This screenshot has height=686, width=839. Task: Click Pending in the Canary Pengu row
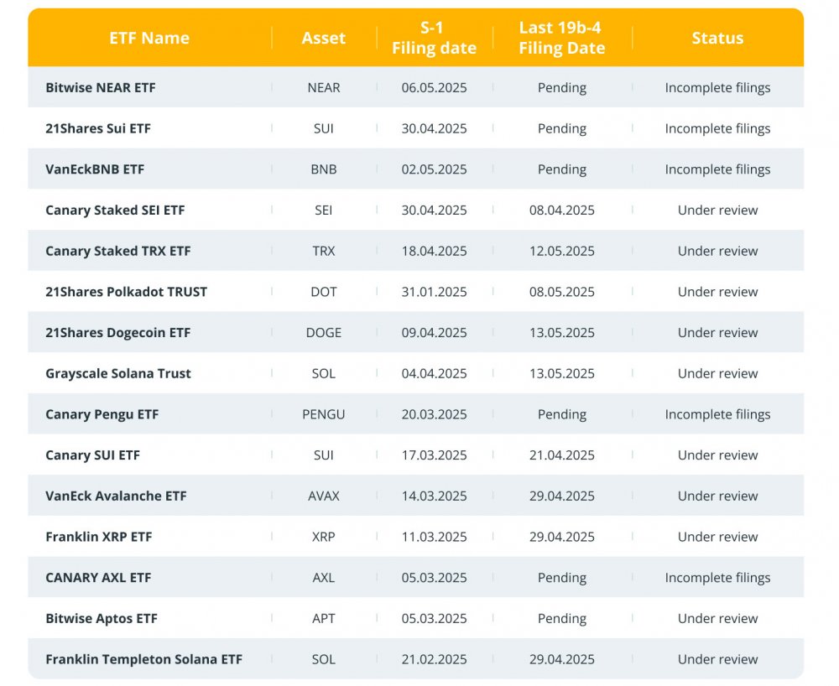pyautogui.click(x=562, y=414)
